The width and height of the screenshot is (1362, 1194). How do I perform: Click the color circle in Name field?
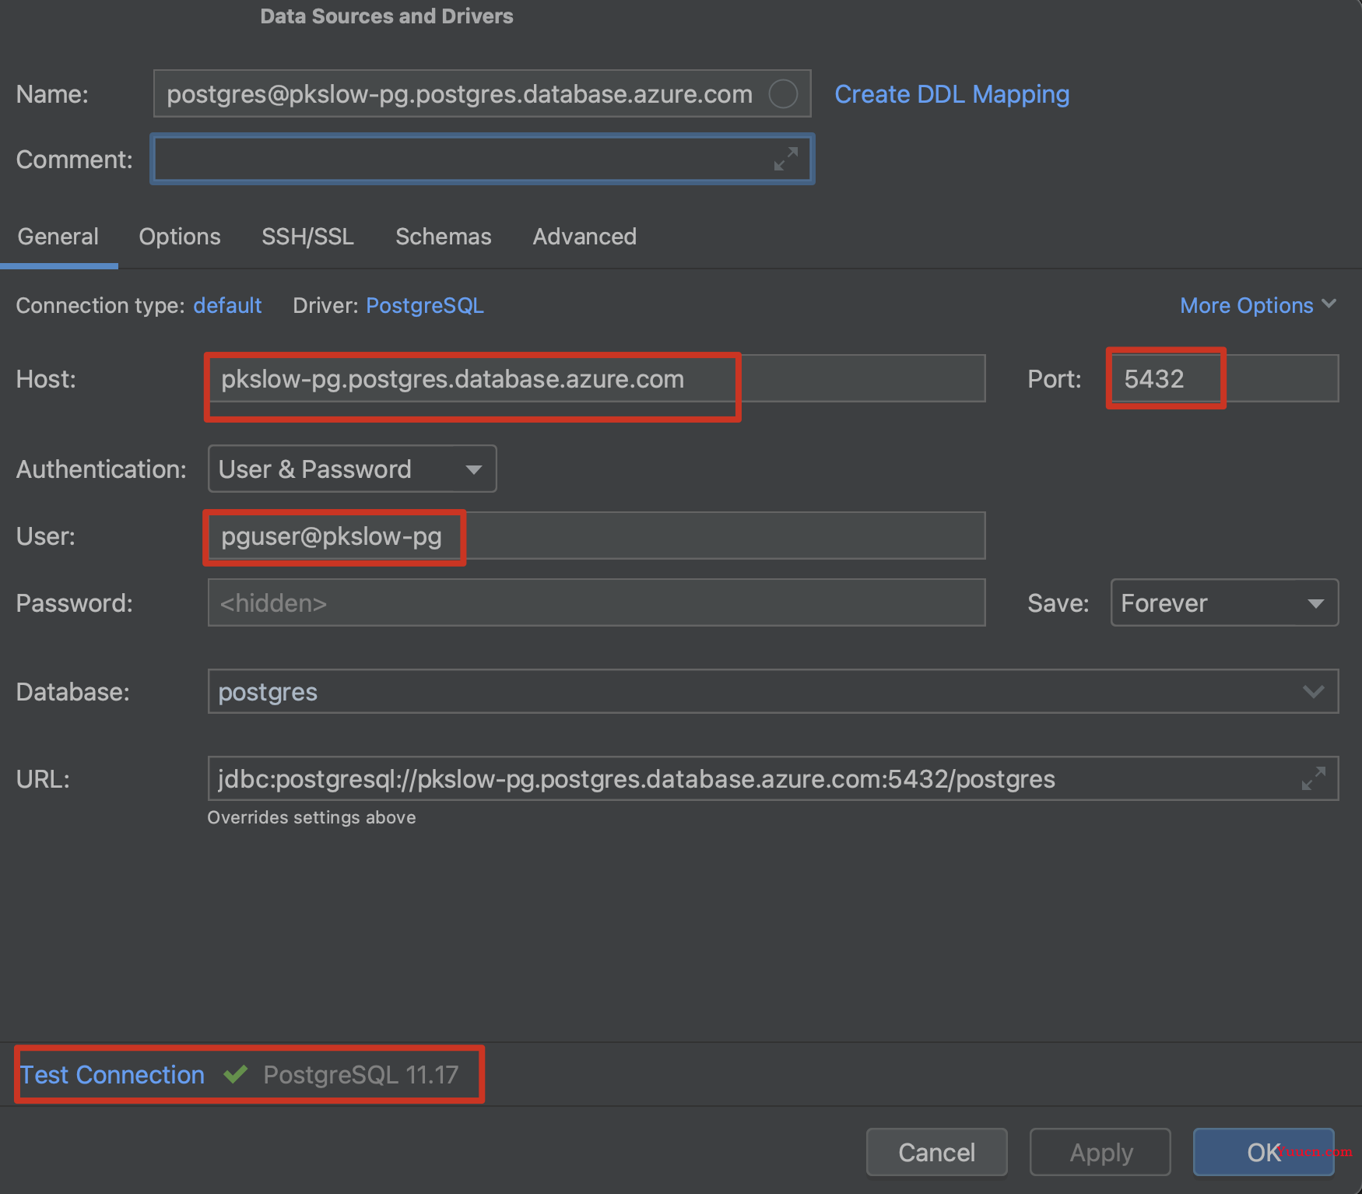tap(783, 94)
